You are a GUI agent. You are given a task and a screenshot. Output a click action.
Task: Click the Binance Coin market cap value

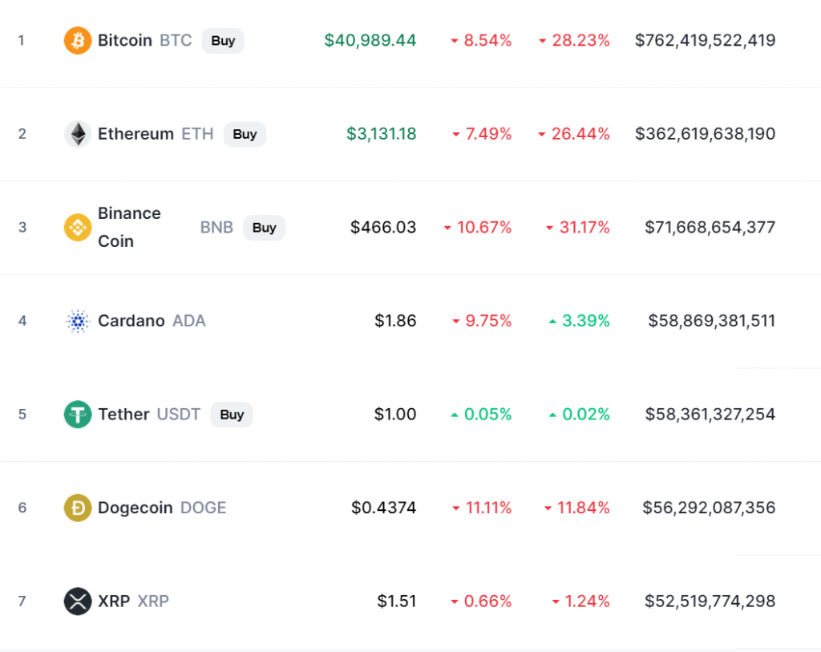click(x=710, y=227)
